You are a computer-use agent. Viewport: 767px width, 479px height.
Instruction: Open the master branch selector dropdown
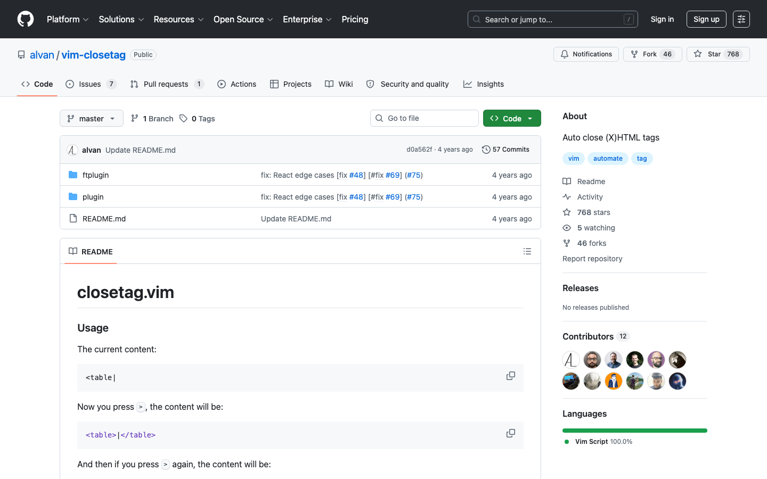pyautogui.click(x=92, y=118)
